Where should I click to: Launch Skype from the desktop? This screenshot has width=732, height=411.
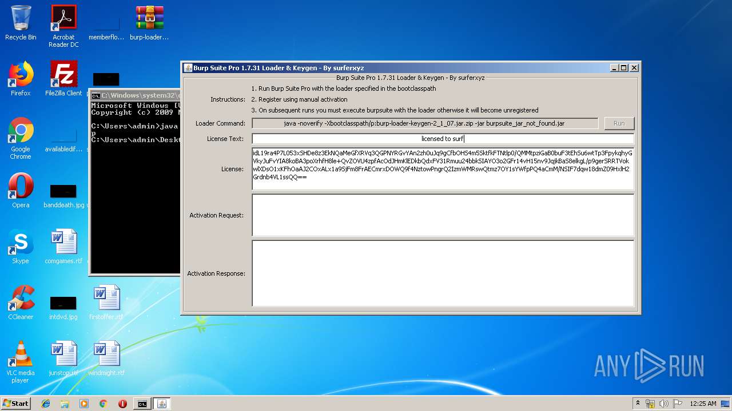[21, 247]
